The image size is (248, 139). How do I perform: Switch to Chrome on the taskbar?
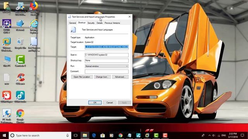tap(121, 136)
